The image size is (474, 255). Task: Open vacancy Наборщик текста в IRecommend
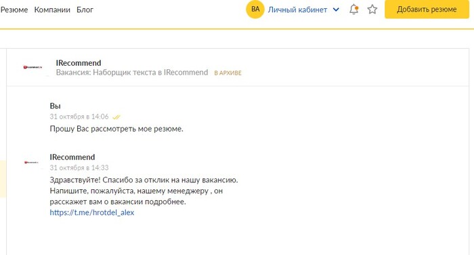click(x=132, y=73)
